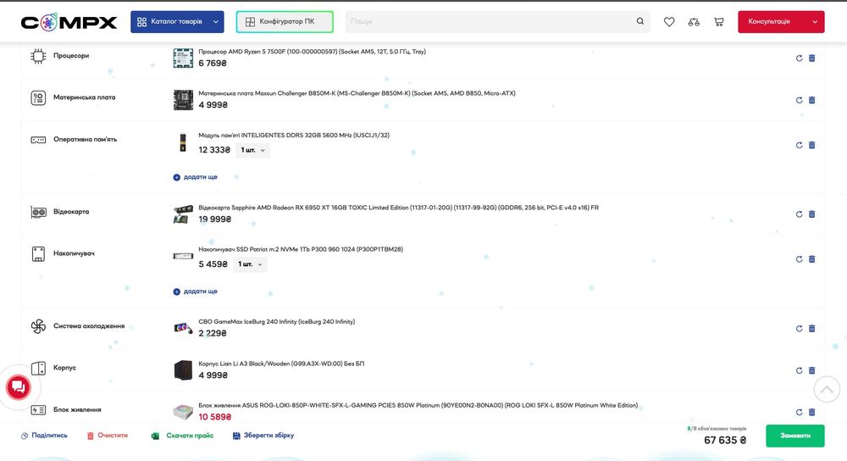
Task: Replace the Lian Li A3 case
Action: click(x=799, y=370)
